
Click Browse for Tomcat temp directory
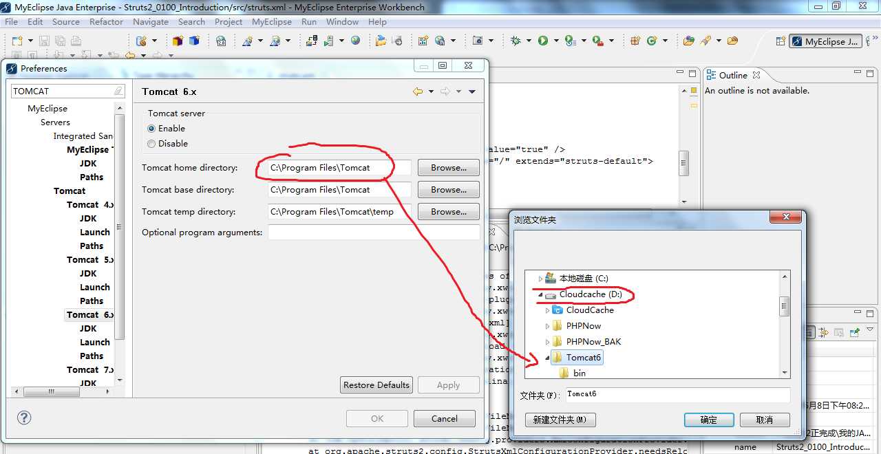click(449, 212)
